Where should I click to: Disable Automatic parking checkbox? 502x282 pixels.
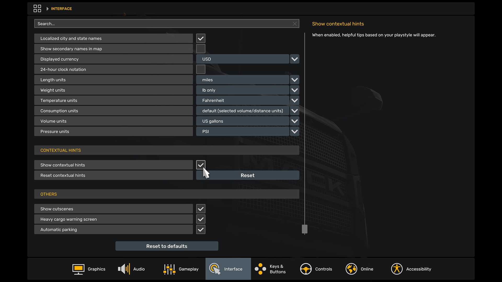pyautogui.click(x=201, y=230)
